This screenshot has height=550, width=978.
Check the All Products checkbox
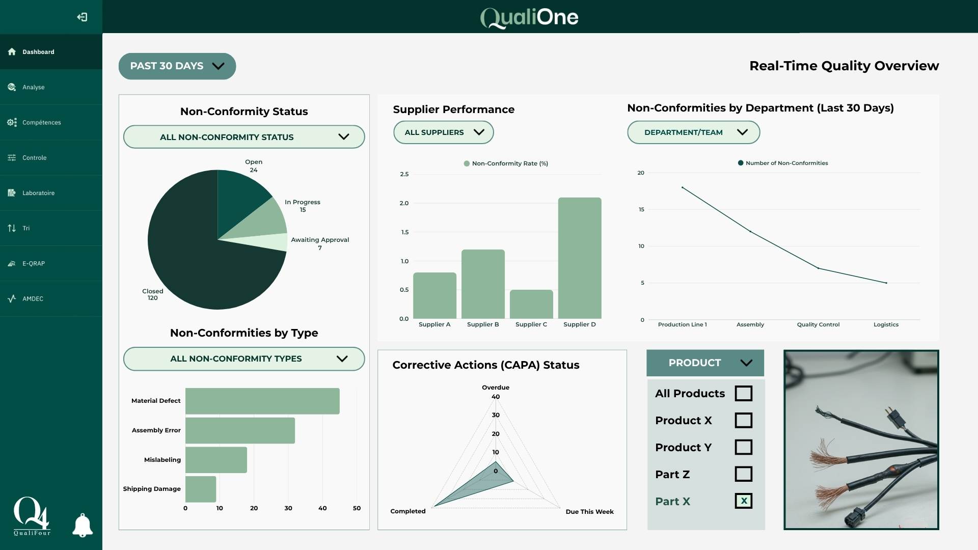tap(744, 393)
